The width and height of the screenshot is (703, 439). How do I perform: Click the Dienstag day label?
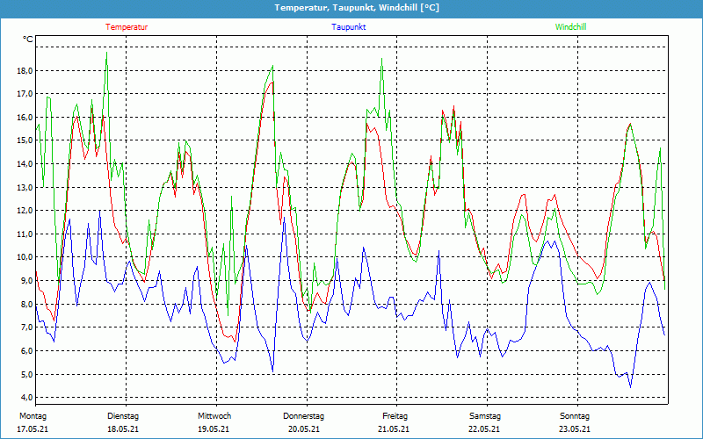[x=123, y=416]
